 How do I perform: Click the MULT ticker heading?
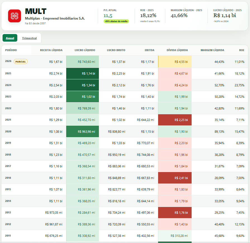coord(36,11)
